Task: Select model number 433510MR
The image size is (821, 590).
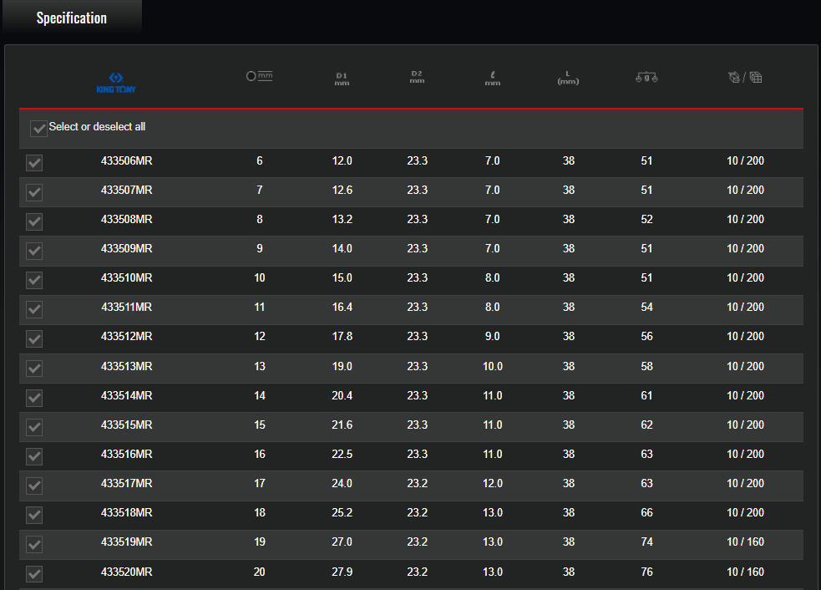Action: coord(127,278)
